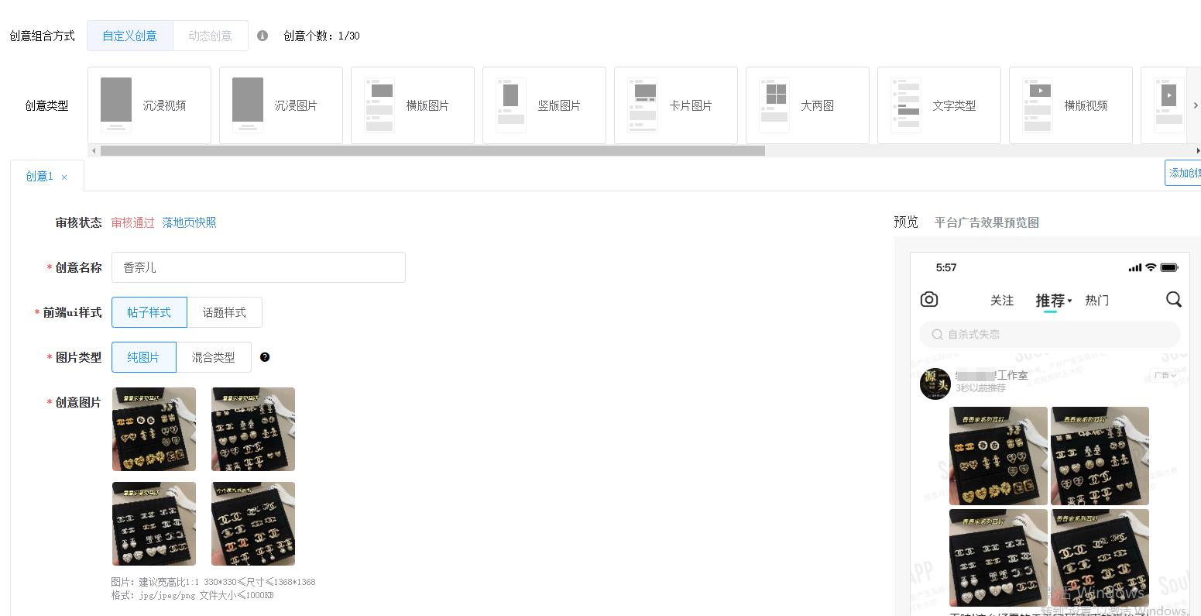Click the scrollbar left arrow under creative types

[x=94, y=151]
